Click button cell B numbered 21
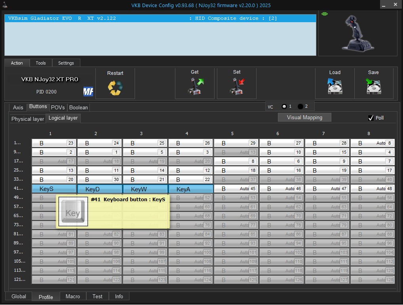Screen dimensions: 403x305 click(145, 179)
